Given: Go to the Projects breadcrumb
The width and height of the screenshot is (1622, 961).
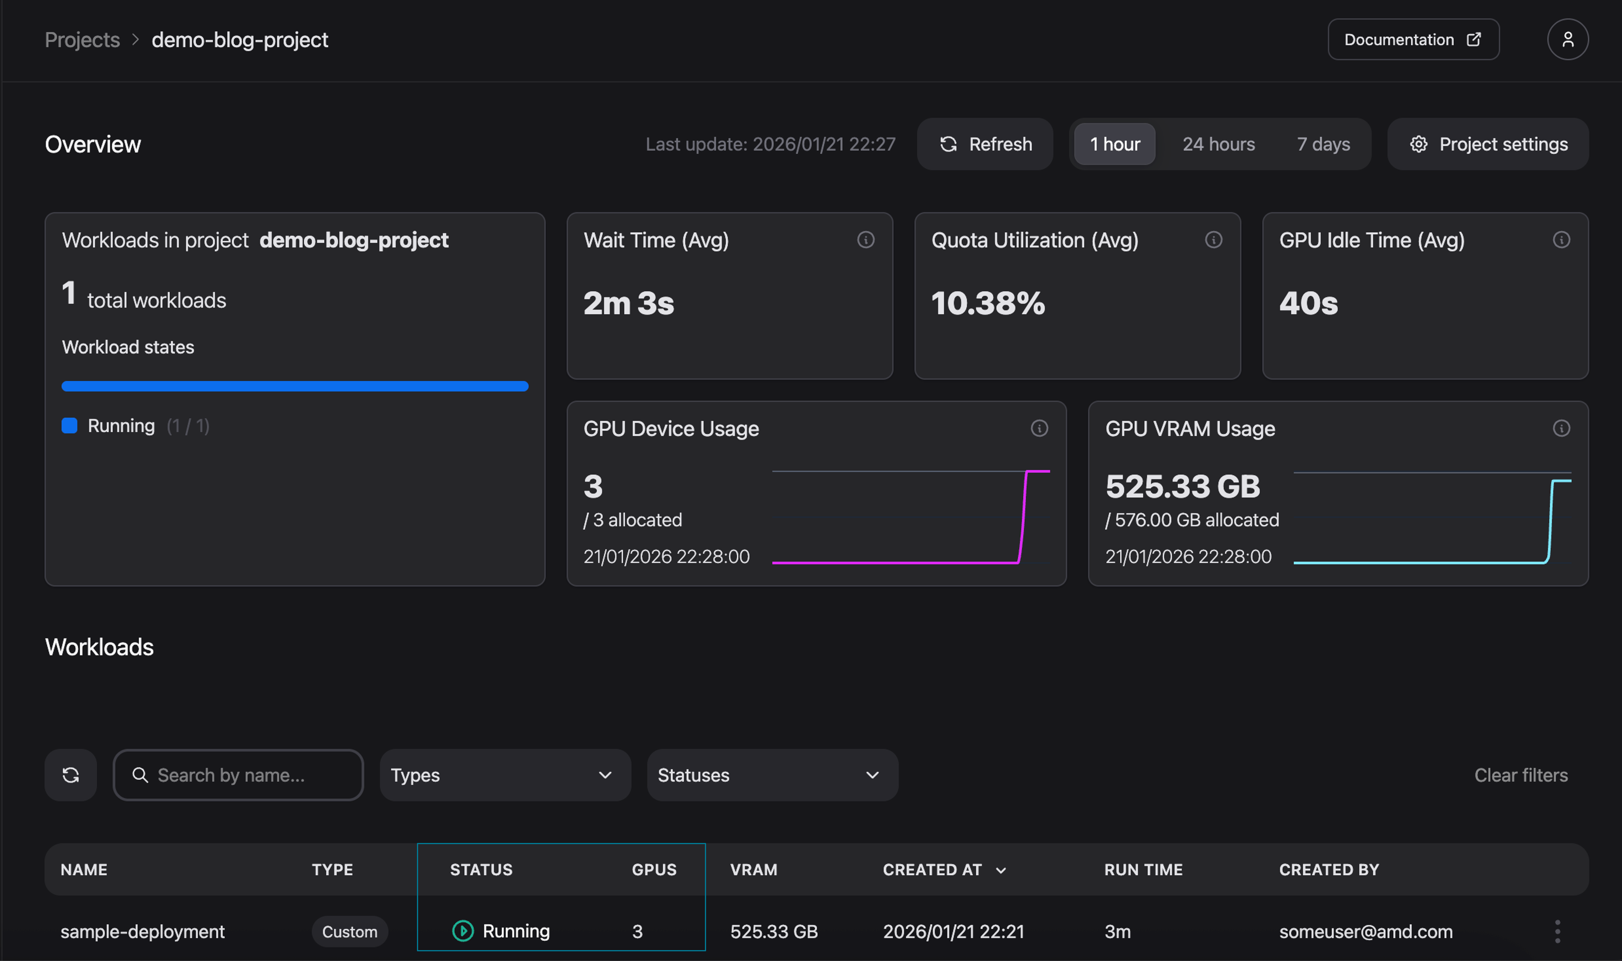Looking at the screenshot, I should [82, 40].
